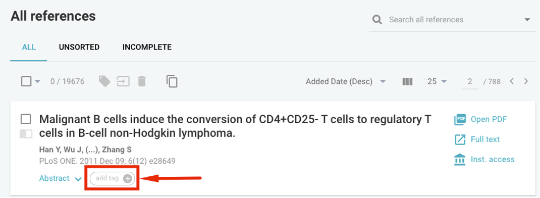Switch to the UNSORTED tab

coord(79,47)
